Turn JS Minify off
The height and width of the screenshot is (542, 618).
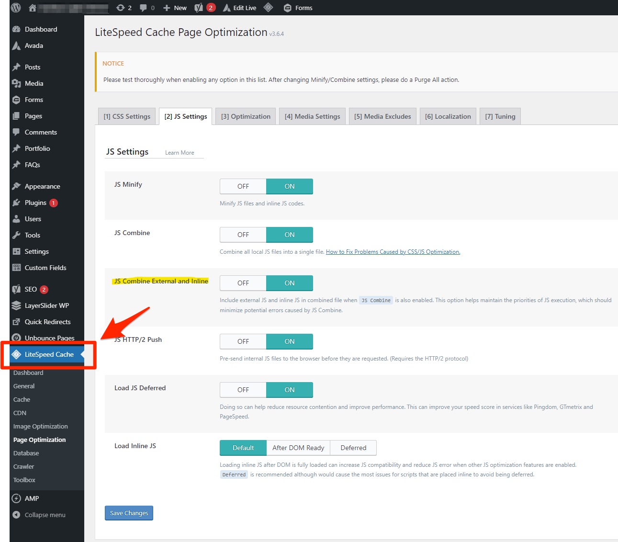(x=243, y=186)
